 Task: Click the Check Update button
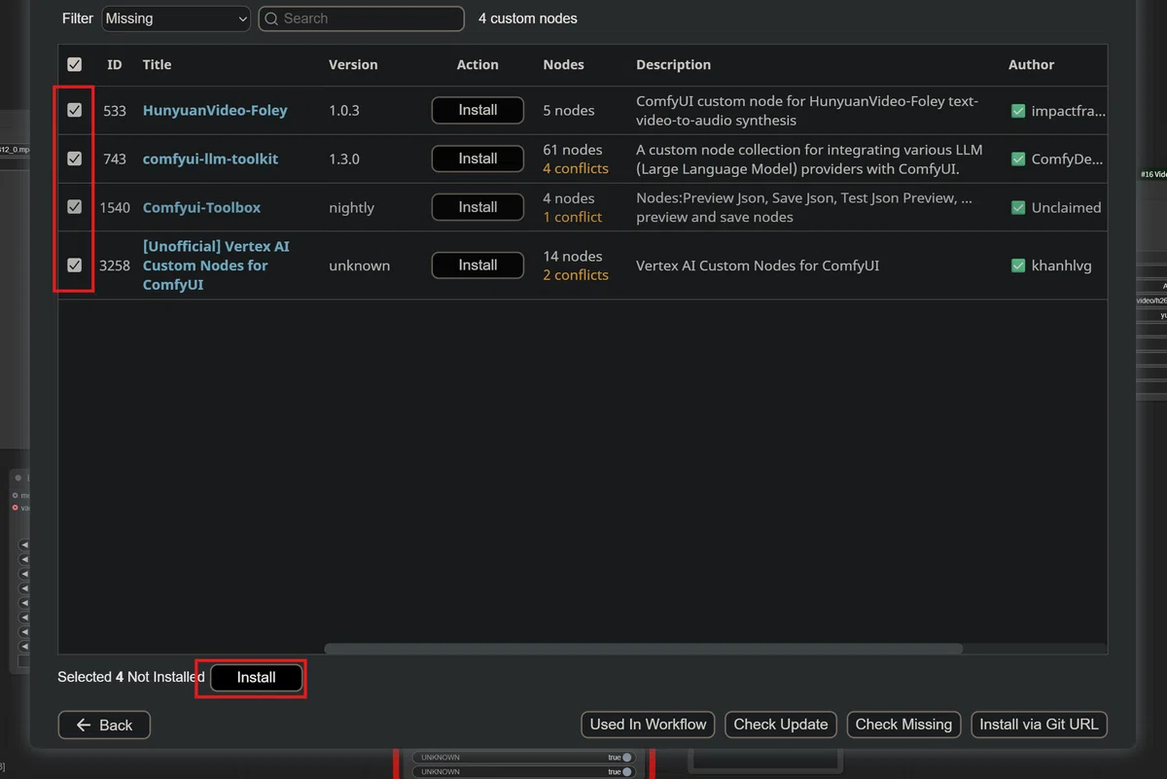click(x=781, y=725)
